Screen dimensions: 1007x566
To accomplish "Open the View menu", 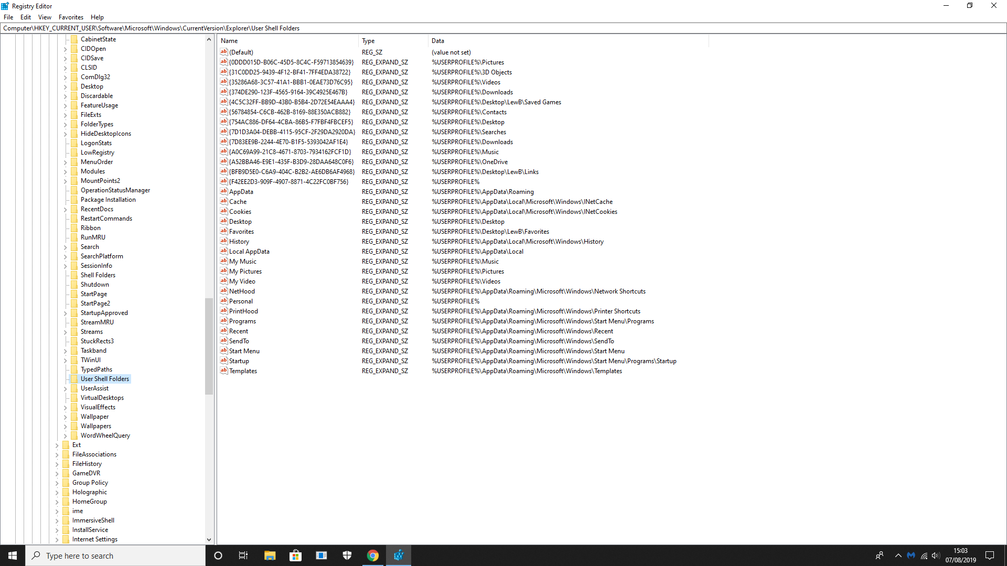I will [x=45, y=17].
